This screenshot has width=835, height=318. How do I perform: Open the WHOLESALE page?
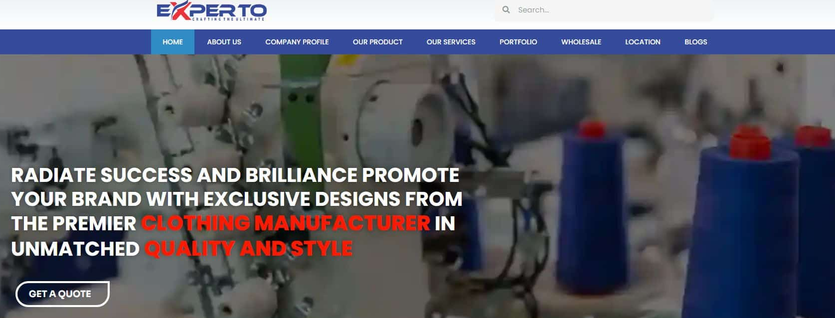tap(581, 42)
